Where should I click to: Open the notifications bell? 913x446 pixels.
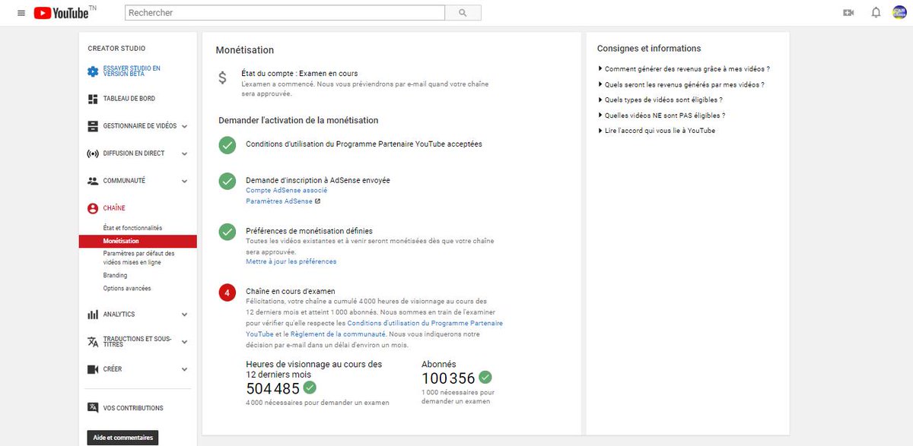(x=876, y=13)
